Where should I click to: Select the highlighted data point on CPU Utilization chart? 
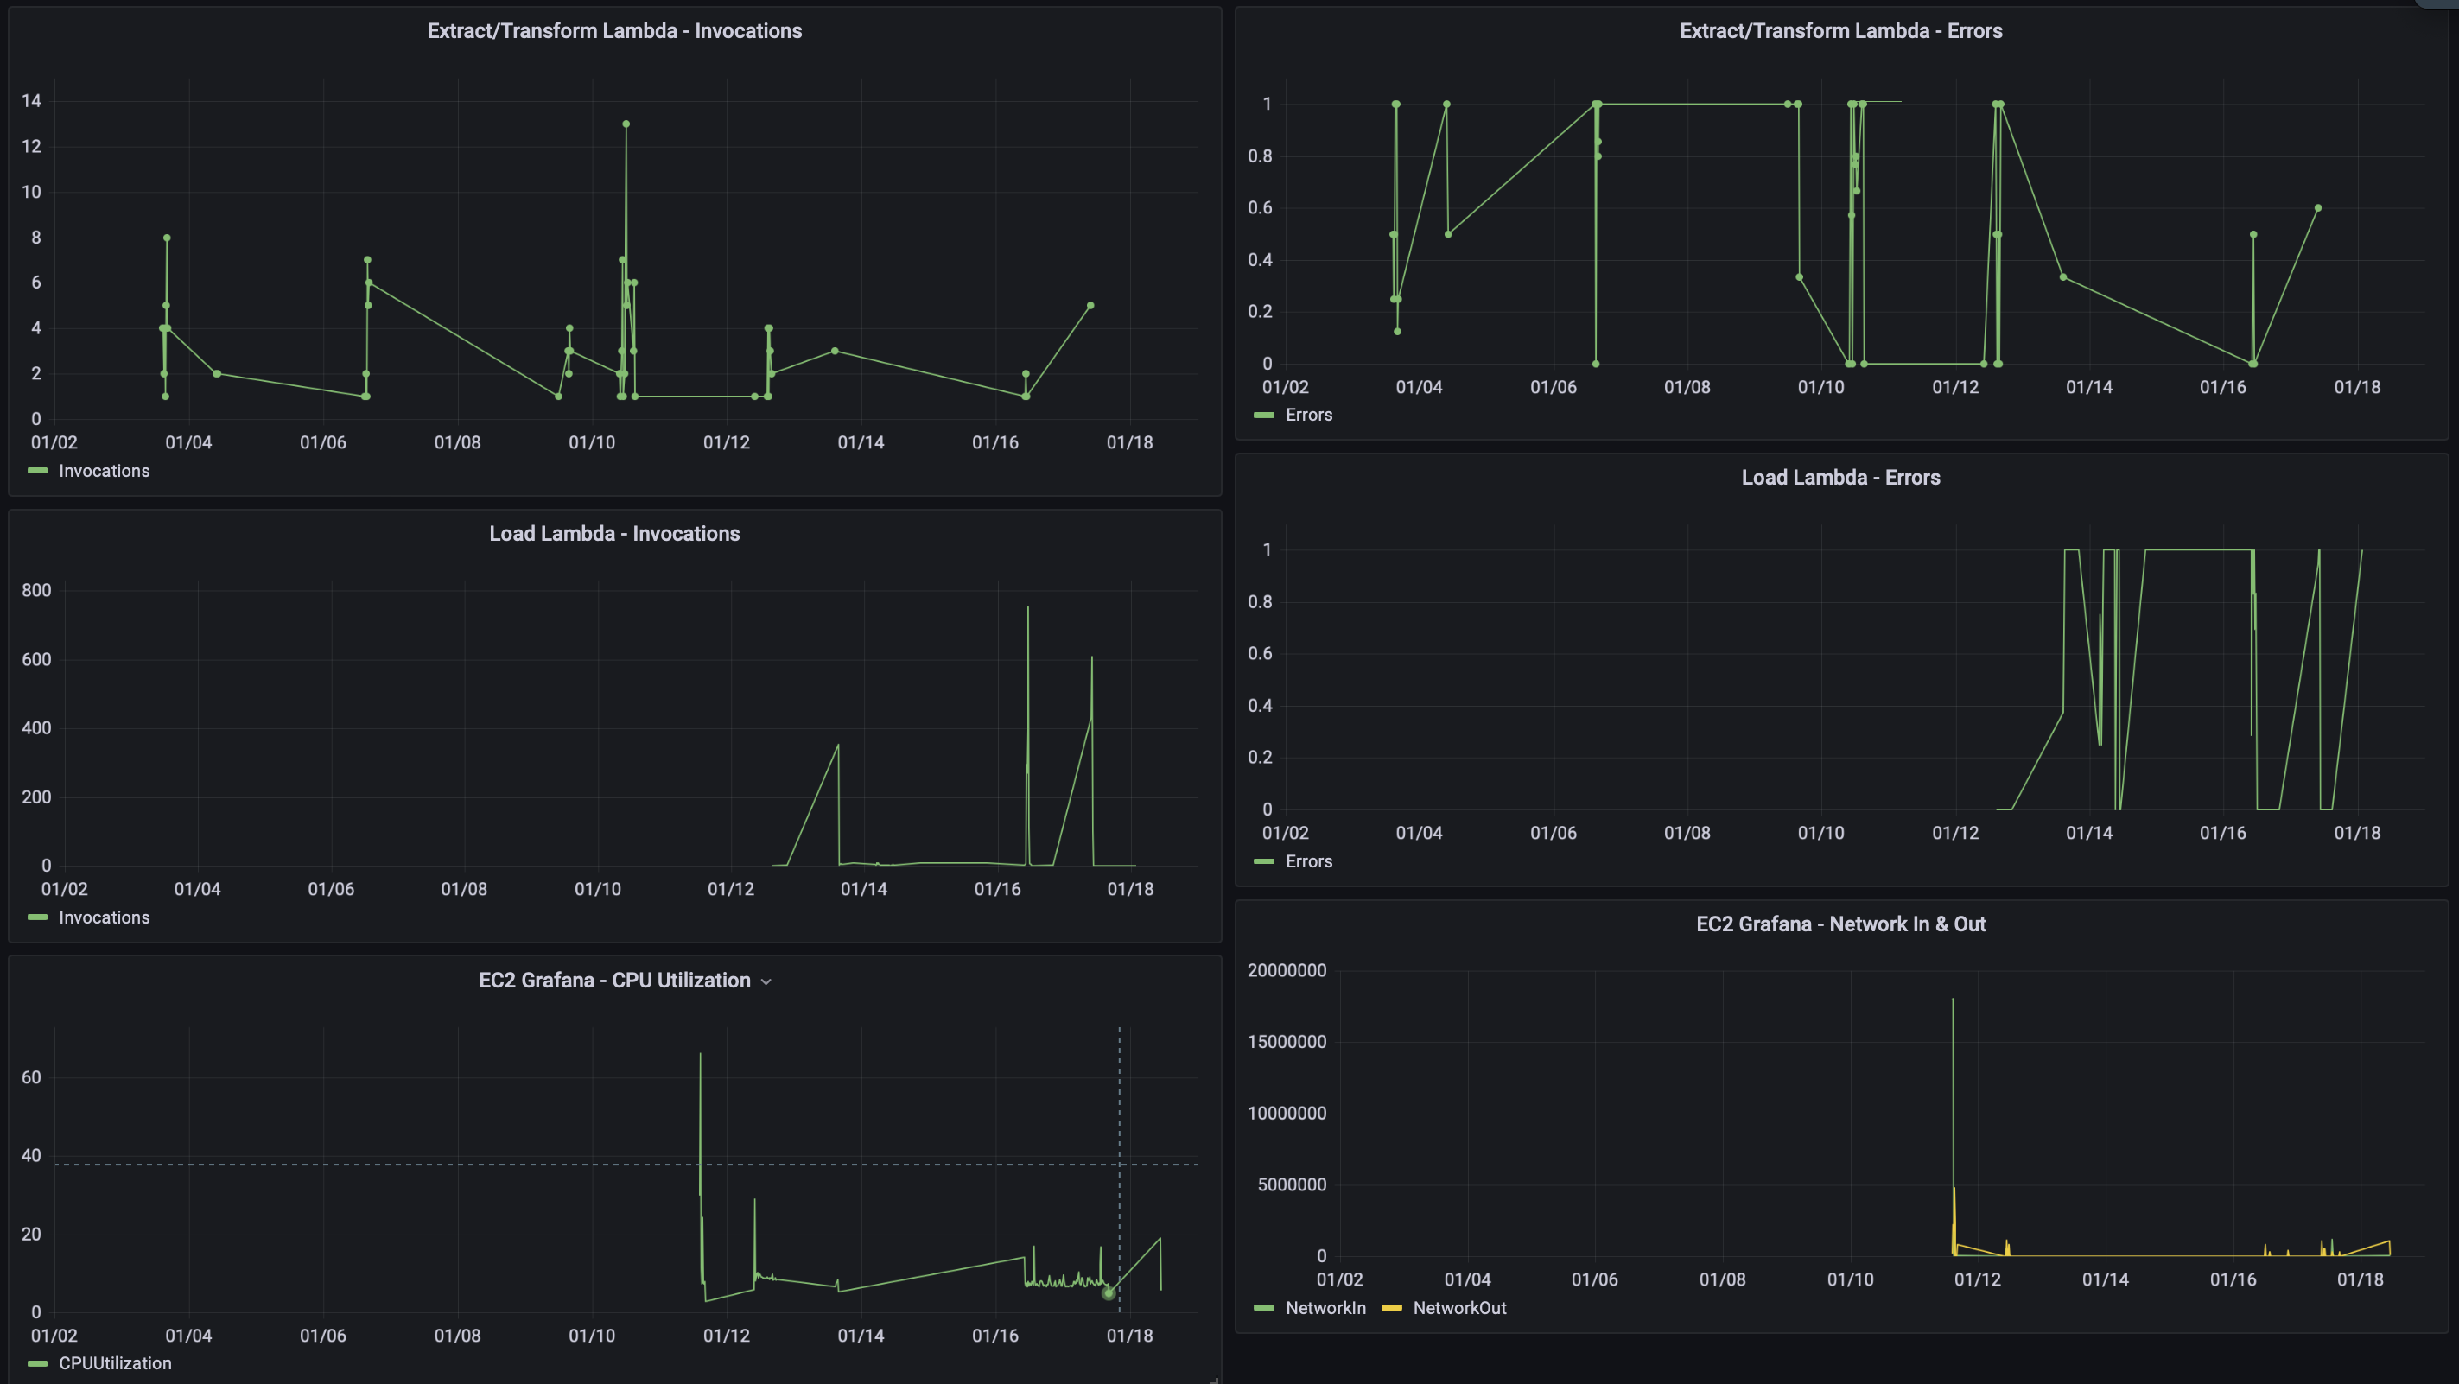point(1109,1293)
